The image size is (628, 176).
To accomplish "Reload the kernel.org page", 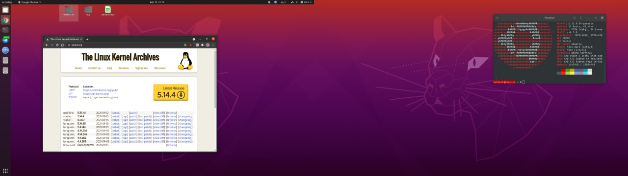I will (57, 45).
